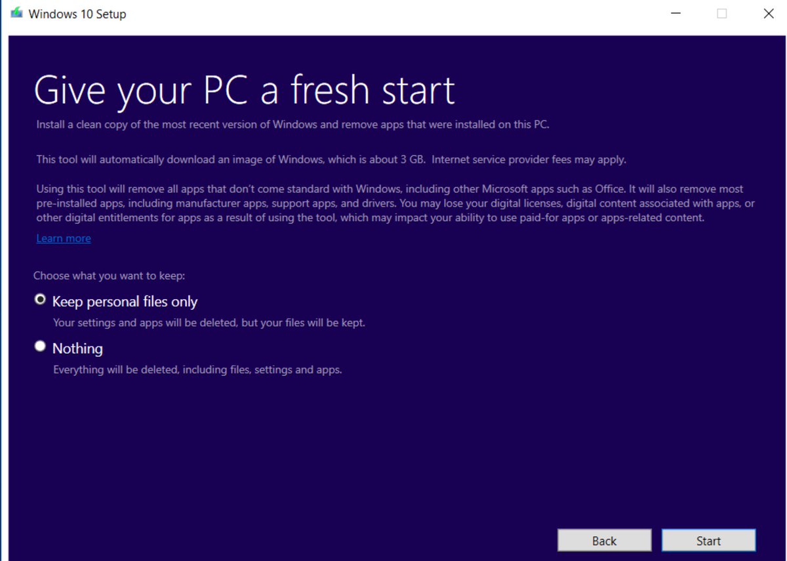Select the Keep personal files only option

coord(41,300)
